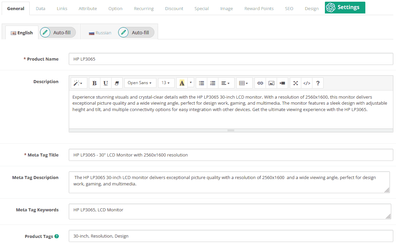
Task: Open the General tab
Action: coord(16,8)
